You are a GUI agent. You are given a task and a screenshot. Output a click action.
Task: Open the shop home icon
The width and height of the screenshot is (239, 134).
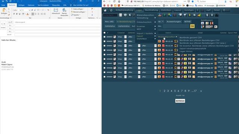105,10
